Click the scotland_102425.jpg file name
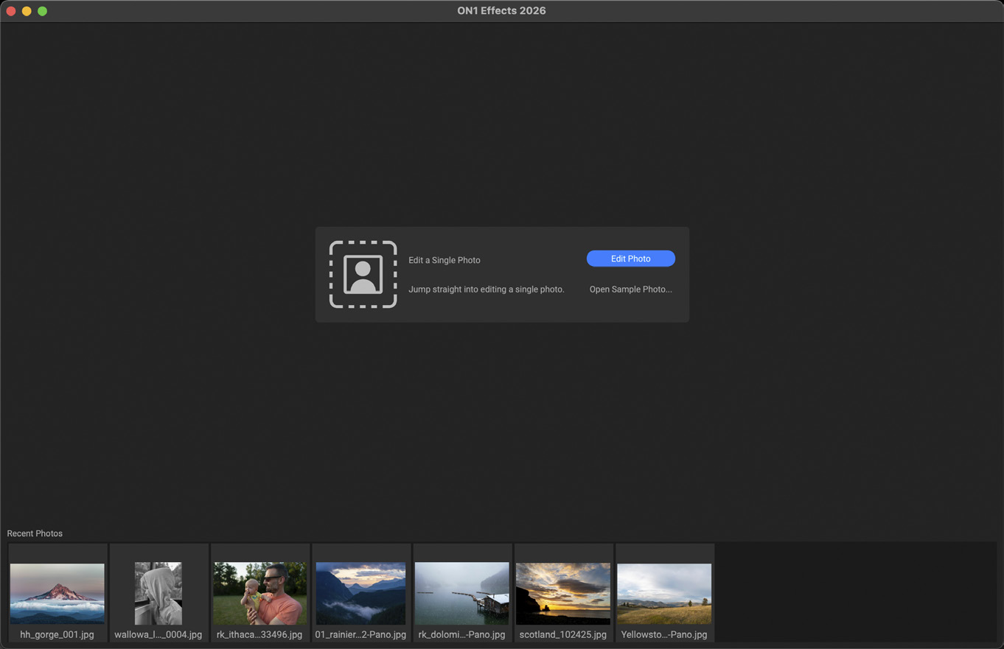1004x649 pixels. [x=563, y=634]
